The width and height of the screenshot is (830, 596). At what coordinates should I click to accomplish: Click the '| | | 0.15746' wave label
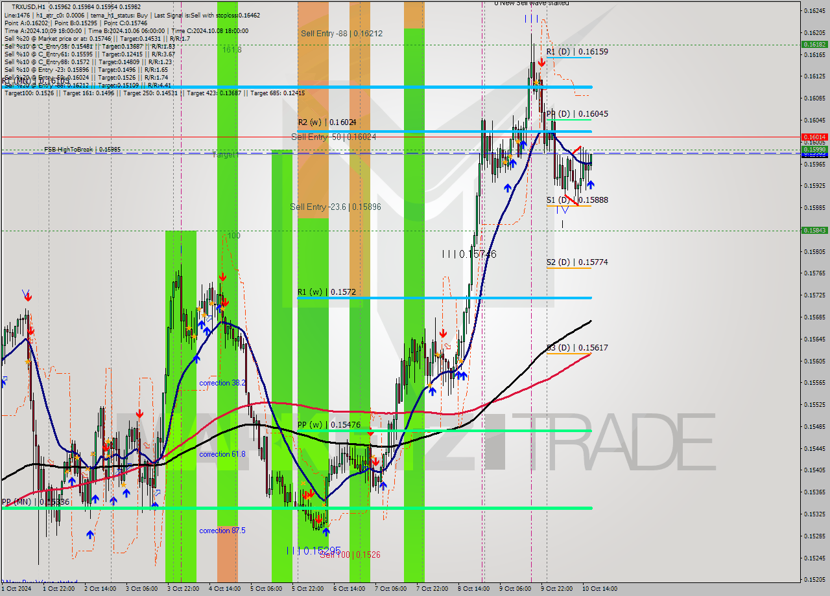point(469,254)
